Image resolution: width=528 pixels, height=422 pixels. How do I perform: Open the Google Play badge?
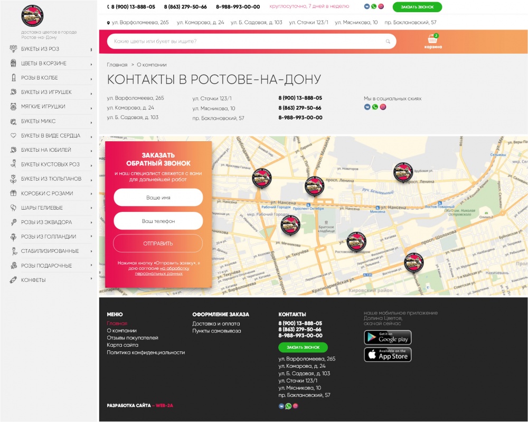388,338
